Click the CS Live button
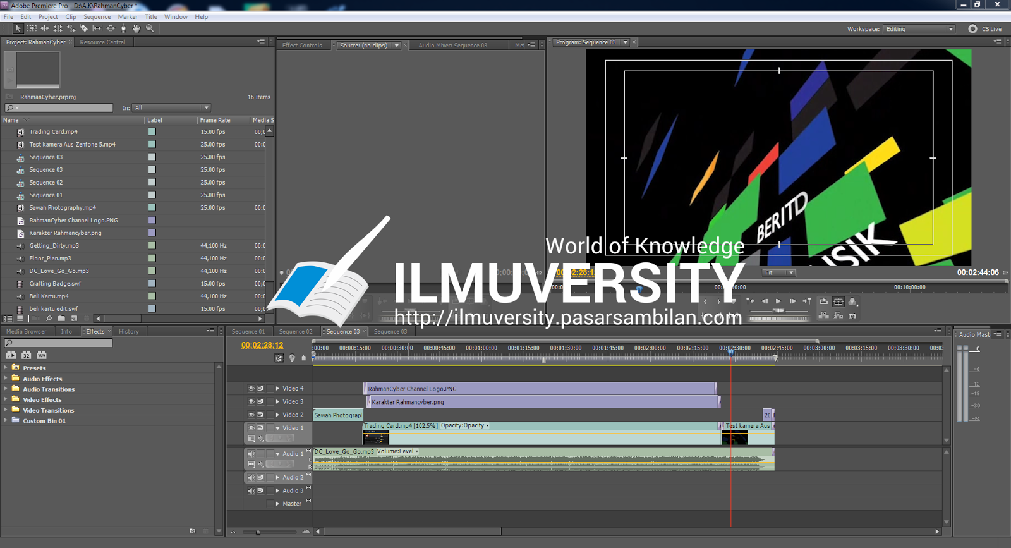This screenshot has width=1011, height=548. [985, 29]
